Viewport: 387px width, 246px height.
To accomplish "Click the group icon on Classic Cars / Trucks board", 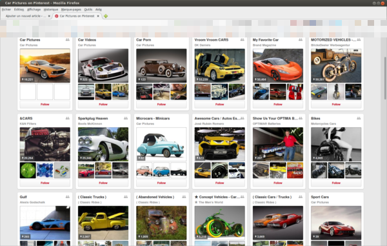I will 301,196.
